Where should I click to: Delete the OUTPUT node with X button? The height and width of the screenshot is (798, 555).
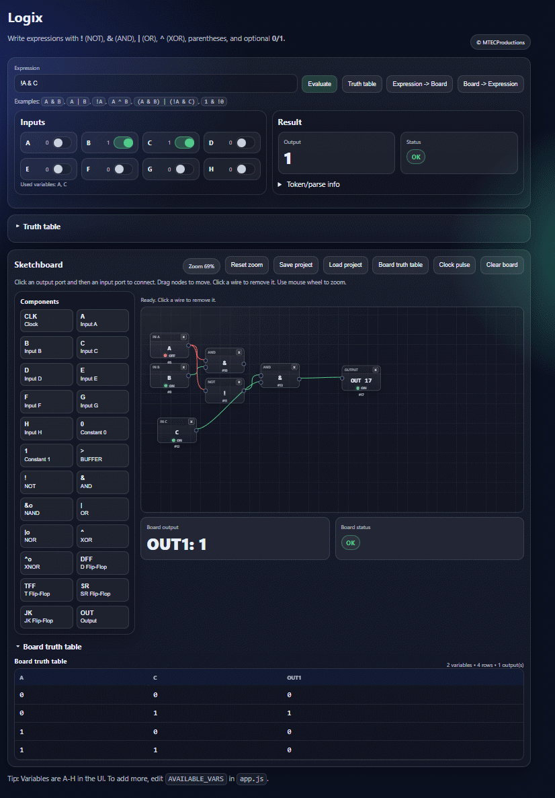[376, 369]
